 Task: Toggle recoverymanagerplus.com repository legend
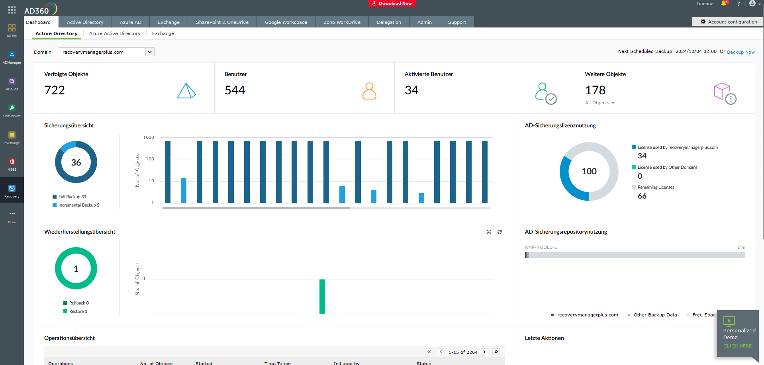click(x=585, y=315)
